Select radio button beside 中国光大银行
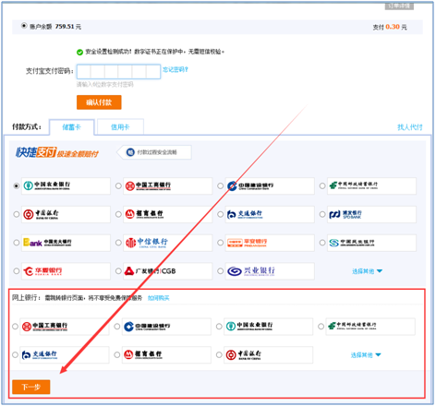This screenshot has width=436, height=406. pyautogui.click(x=17, y=243)
